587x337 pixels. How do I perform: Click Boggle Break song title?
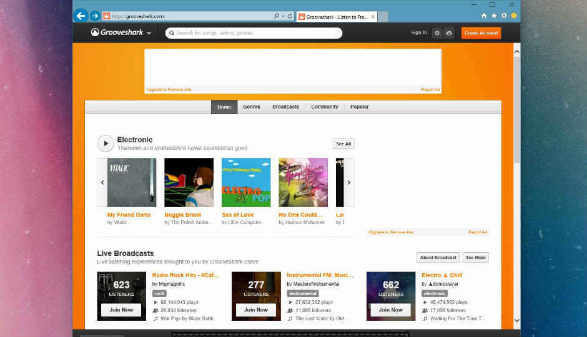[x=183, y=215]
